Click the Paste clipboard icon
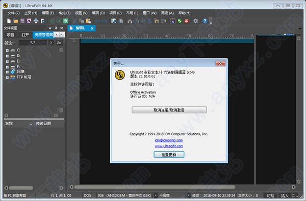 coord(88,21)
